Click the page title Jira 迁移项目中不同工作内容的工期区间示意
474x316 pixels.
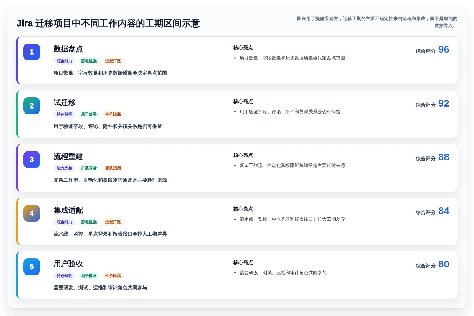coord(108,24)
